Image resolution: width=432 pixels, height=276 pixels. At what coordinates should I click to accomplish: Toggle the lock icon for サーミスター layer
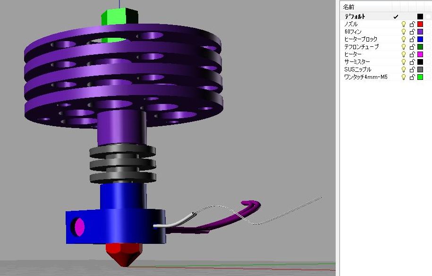tap(412, 62)
